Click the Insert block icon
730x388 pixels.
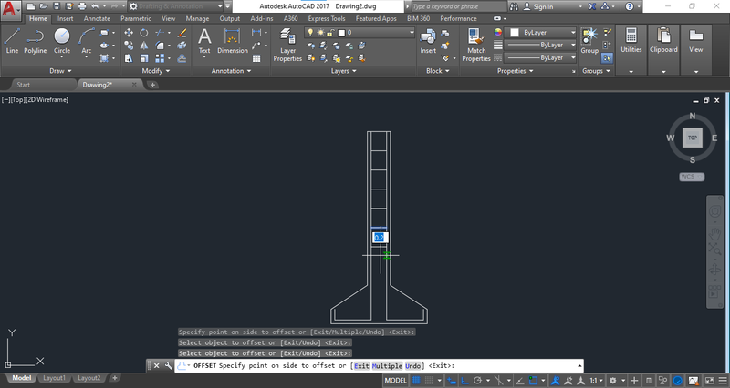pyautogui.click(x=428, y=40)
